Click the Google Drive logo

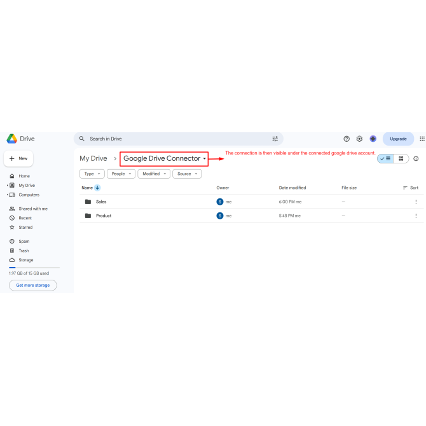11,139
